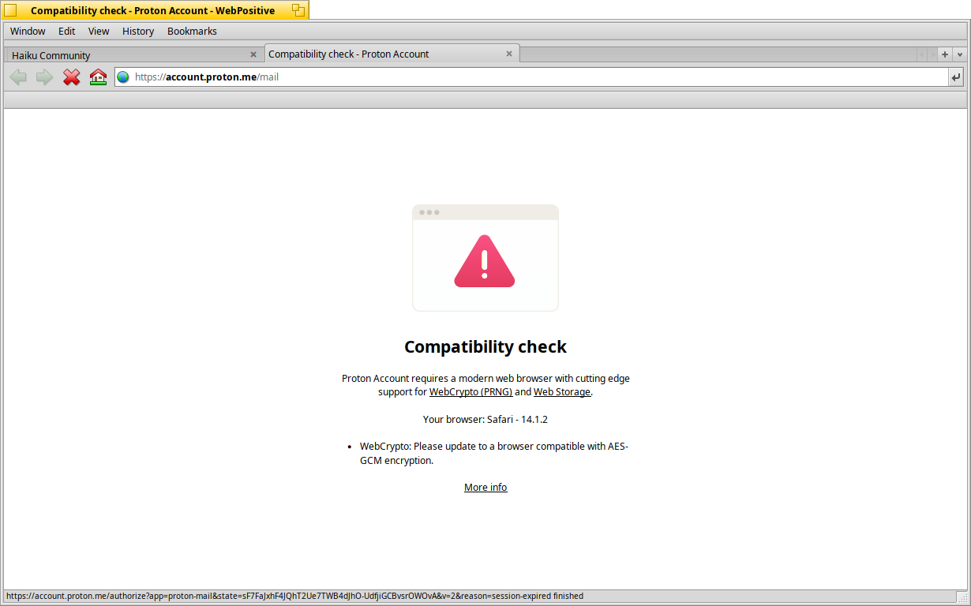The height and width of the screenshot is (606, 971).
Task: Click the window zoom button in title tab
Action: tap(298, 10)
